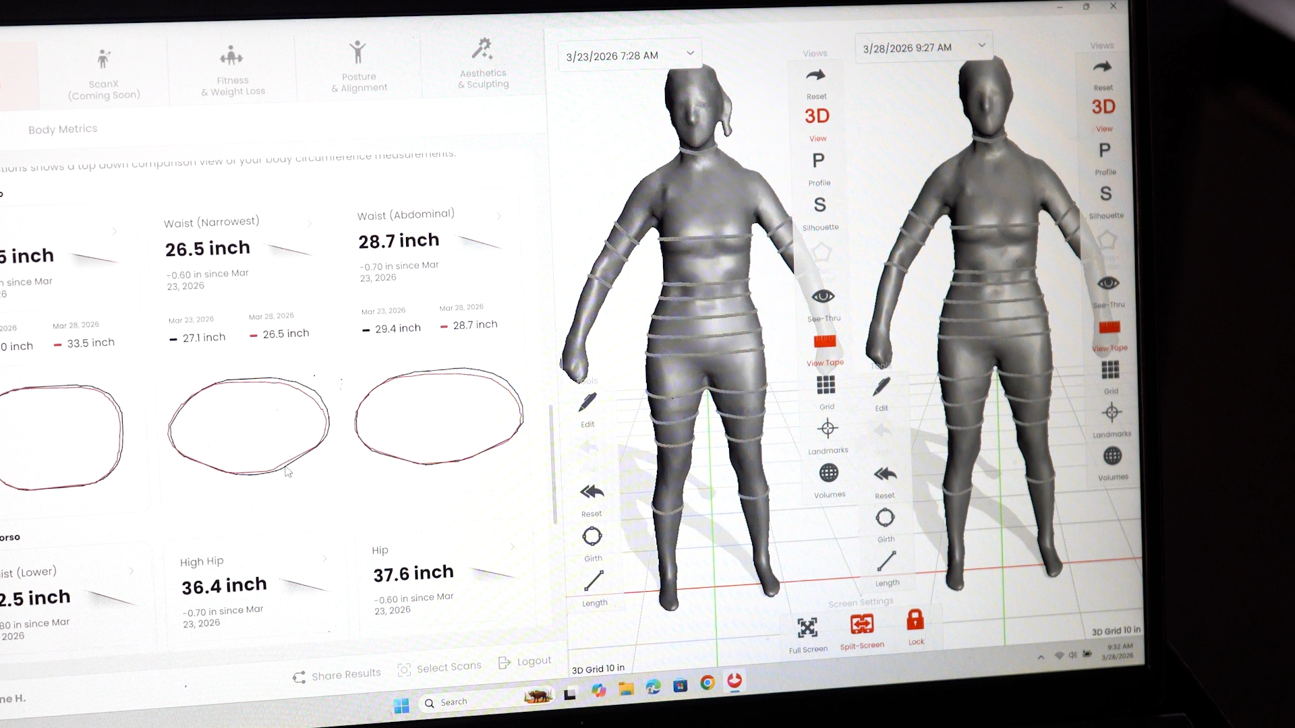Open Fitness & Weight Loss tab

(233, 71)
